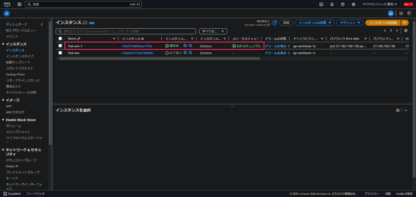
Task: Sort by Name column arrow
Action: (x=114, y=39)
